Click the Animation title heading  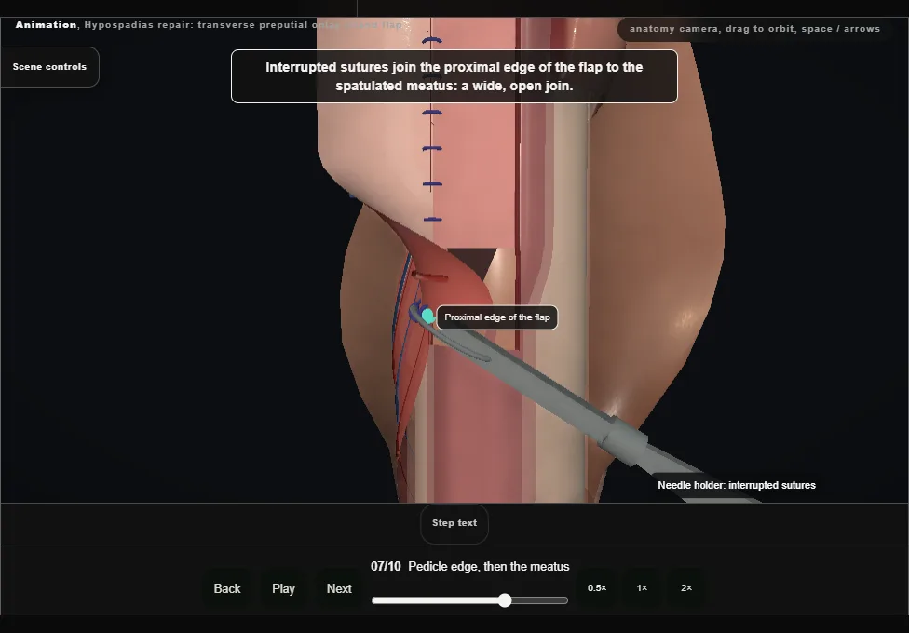(x=209, y=25)
